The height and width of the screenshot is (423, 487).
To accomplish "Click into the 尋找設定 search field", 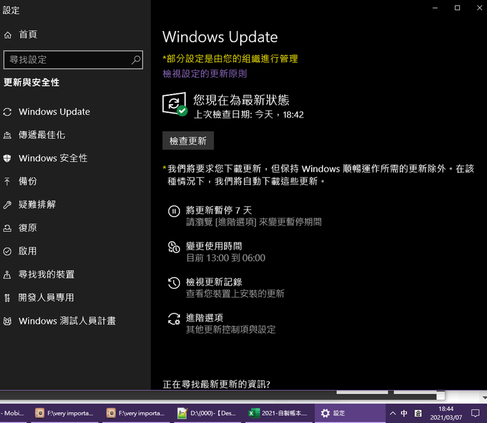I will 73,59.
